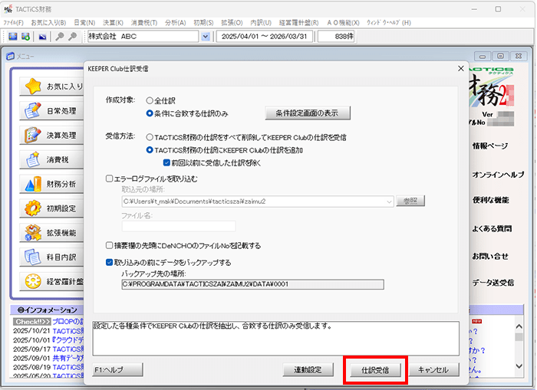
Task: Click the 連動設定 button
Action: (308, 370)
